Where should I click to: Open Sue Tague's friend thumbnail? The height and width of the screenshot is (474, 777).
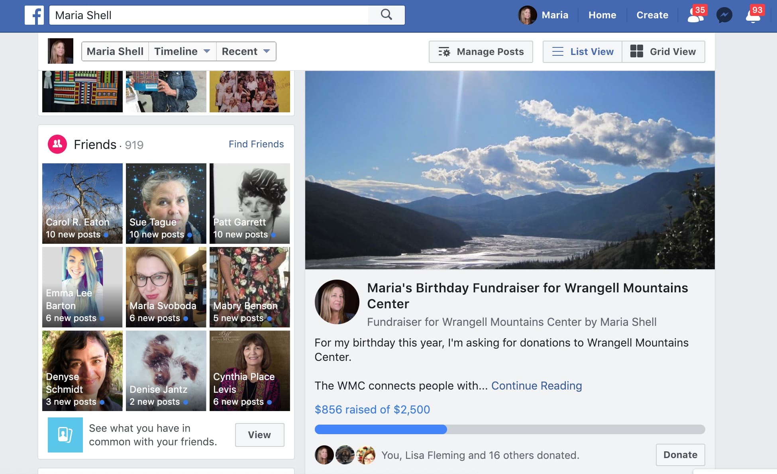pyautogui.click(x=166, y=203)
